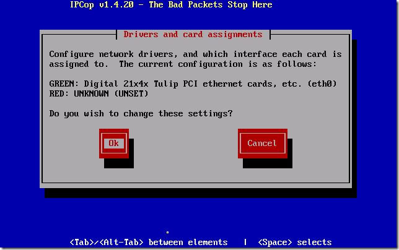Click the black drop shadow under the Cancel button

pyautogui.click(x=268, y=163)
